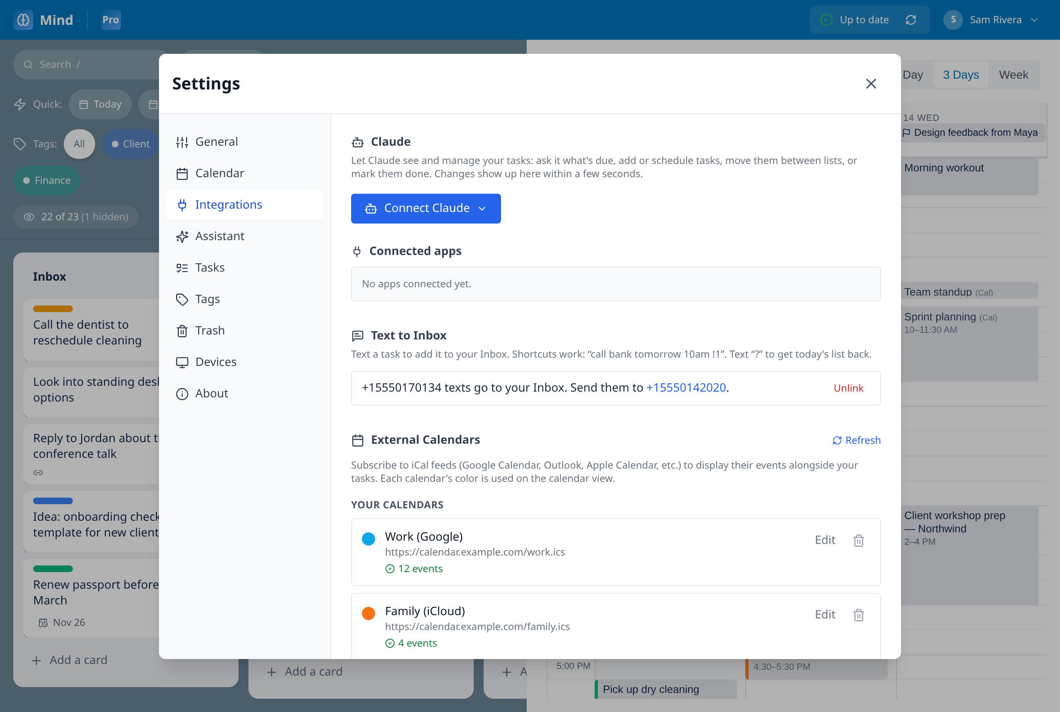This screenshot has height=712, width=1060.
Task: Click the Pro badge
Action: point(111,20)
